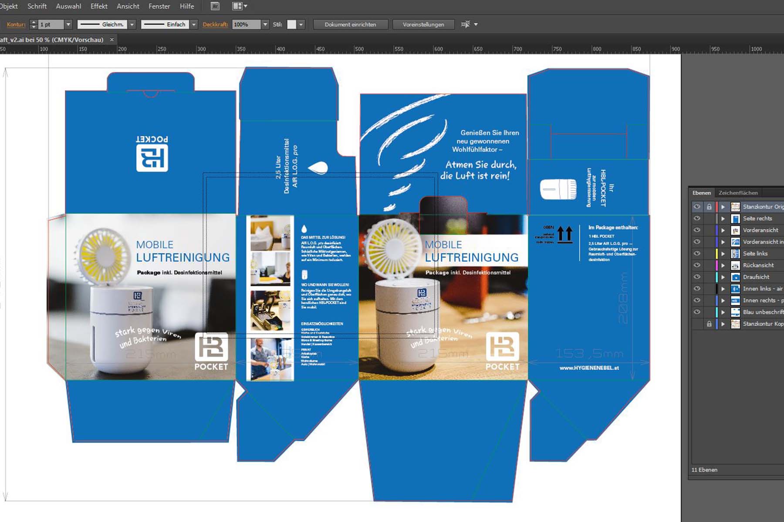This screenshot has height=522, width=784.
Task: Toggle the eye of Seite links layer
Action: pyautogui.click(x=697, y=254)
